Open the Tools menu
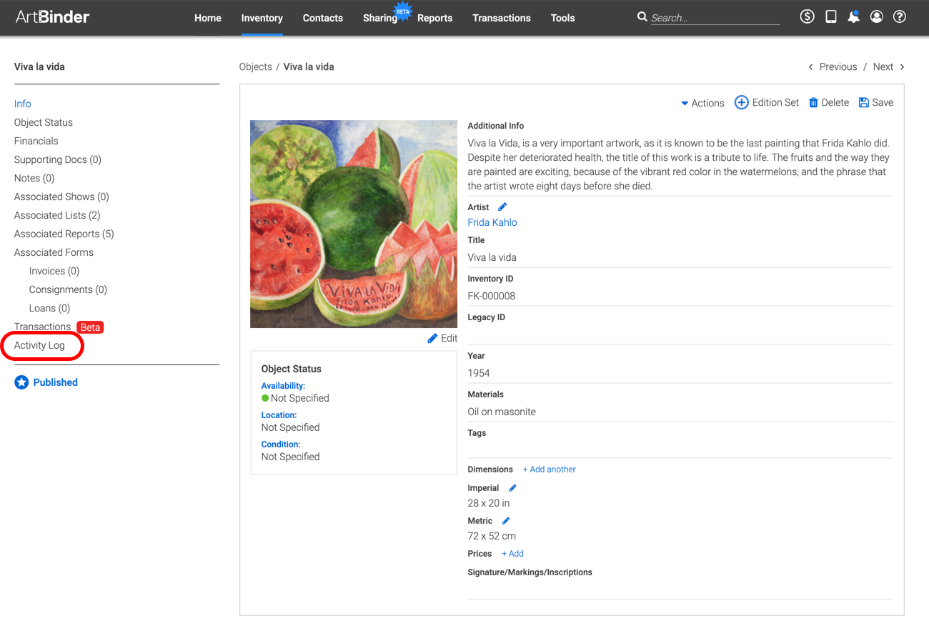The height and width of the screenshot is (626, 929). [x=563, y=18]
